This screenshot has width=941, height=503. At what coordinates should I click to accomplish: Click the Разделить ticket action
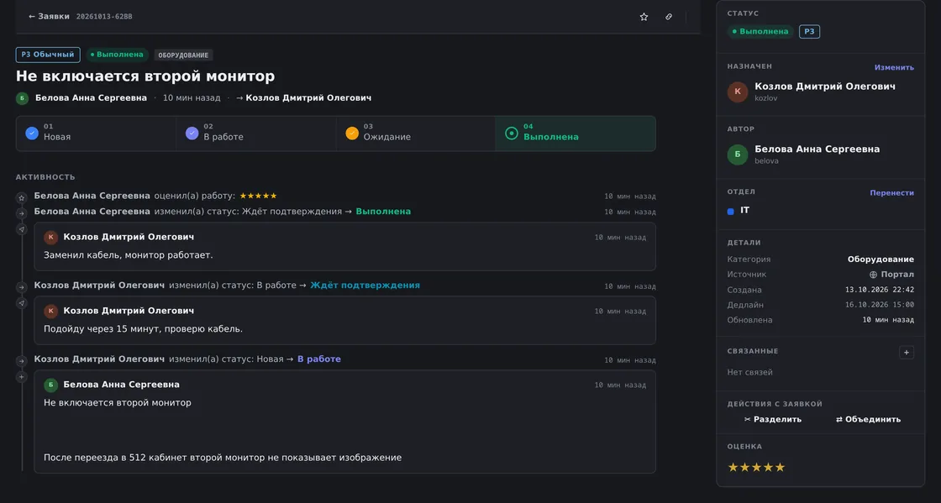pos(773,420)
